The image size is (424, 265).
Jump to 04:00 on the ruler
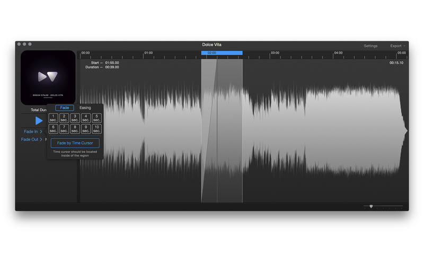pyautogui.click(x=338, y=53)
